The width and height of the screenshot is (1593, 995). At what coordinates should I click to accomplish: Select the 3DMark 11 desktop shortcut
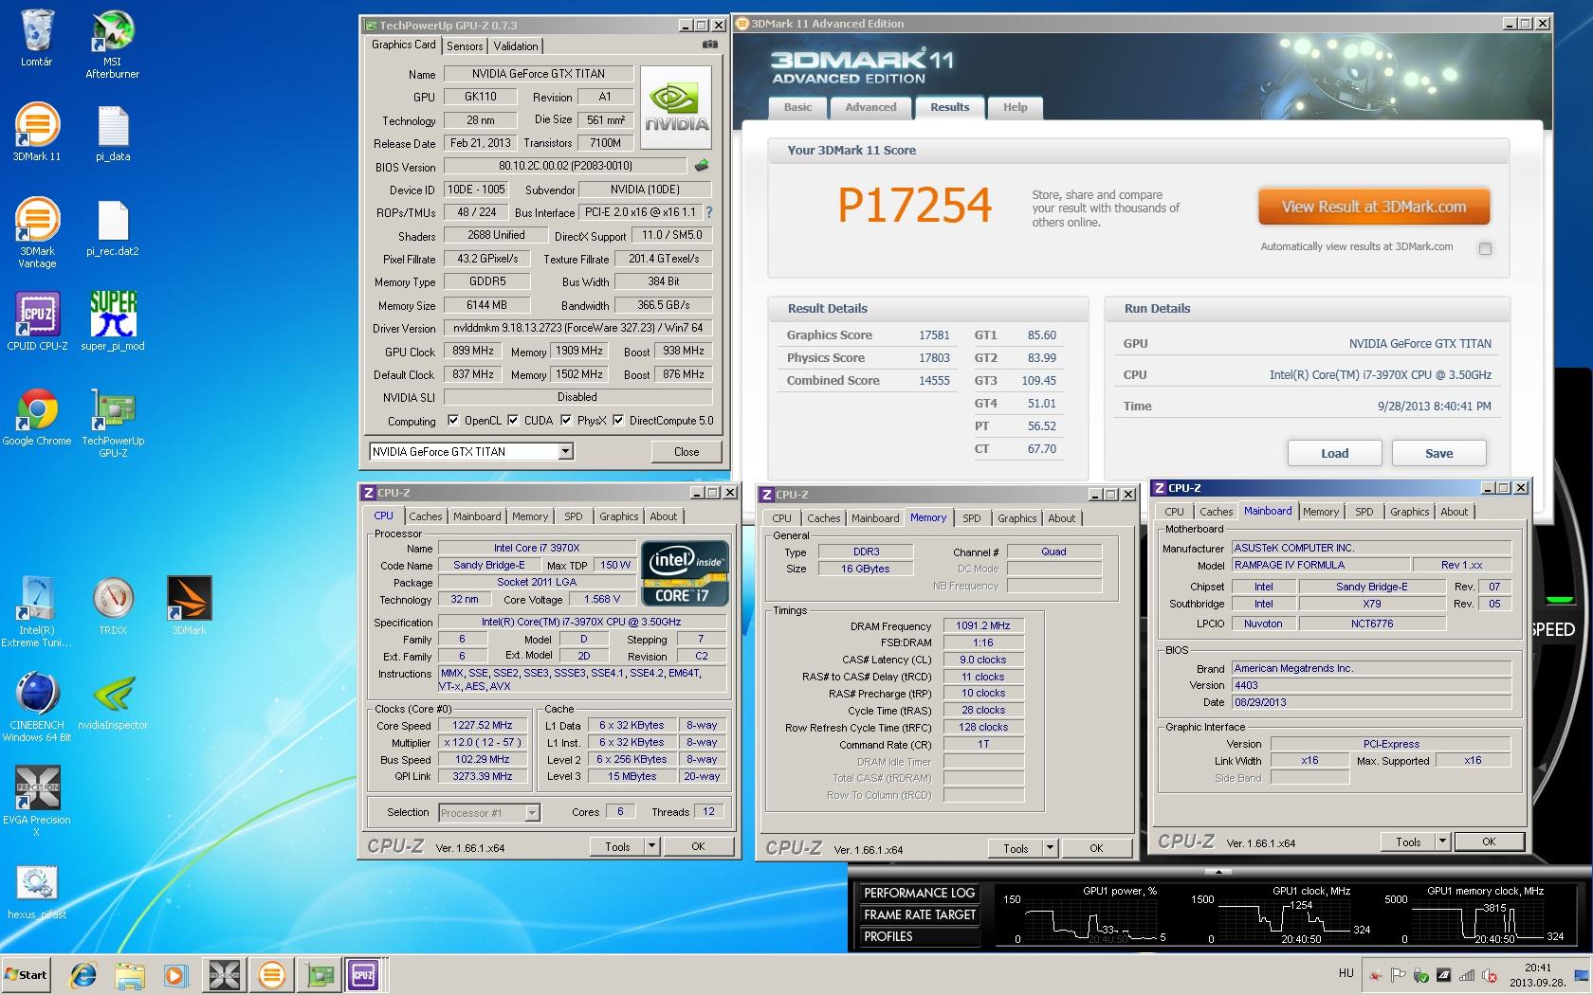36,133
